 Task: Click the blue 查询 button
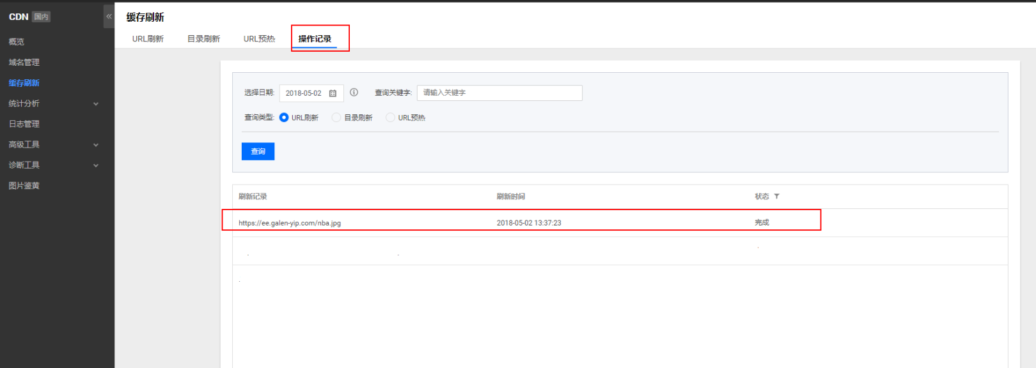tap(258, 151)
